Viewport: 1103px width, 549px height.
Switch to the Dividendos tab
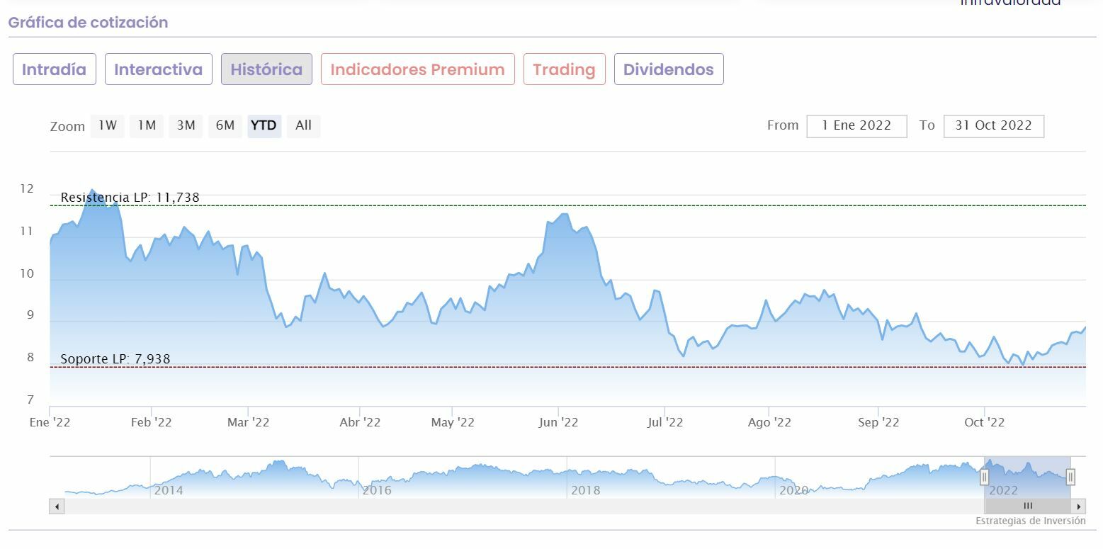[x=668, y=69]
